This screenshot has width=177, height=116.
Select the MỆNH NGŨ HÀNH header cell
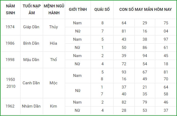pos(54,10)
